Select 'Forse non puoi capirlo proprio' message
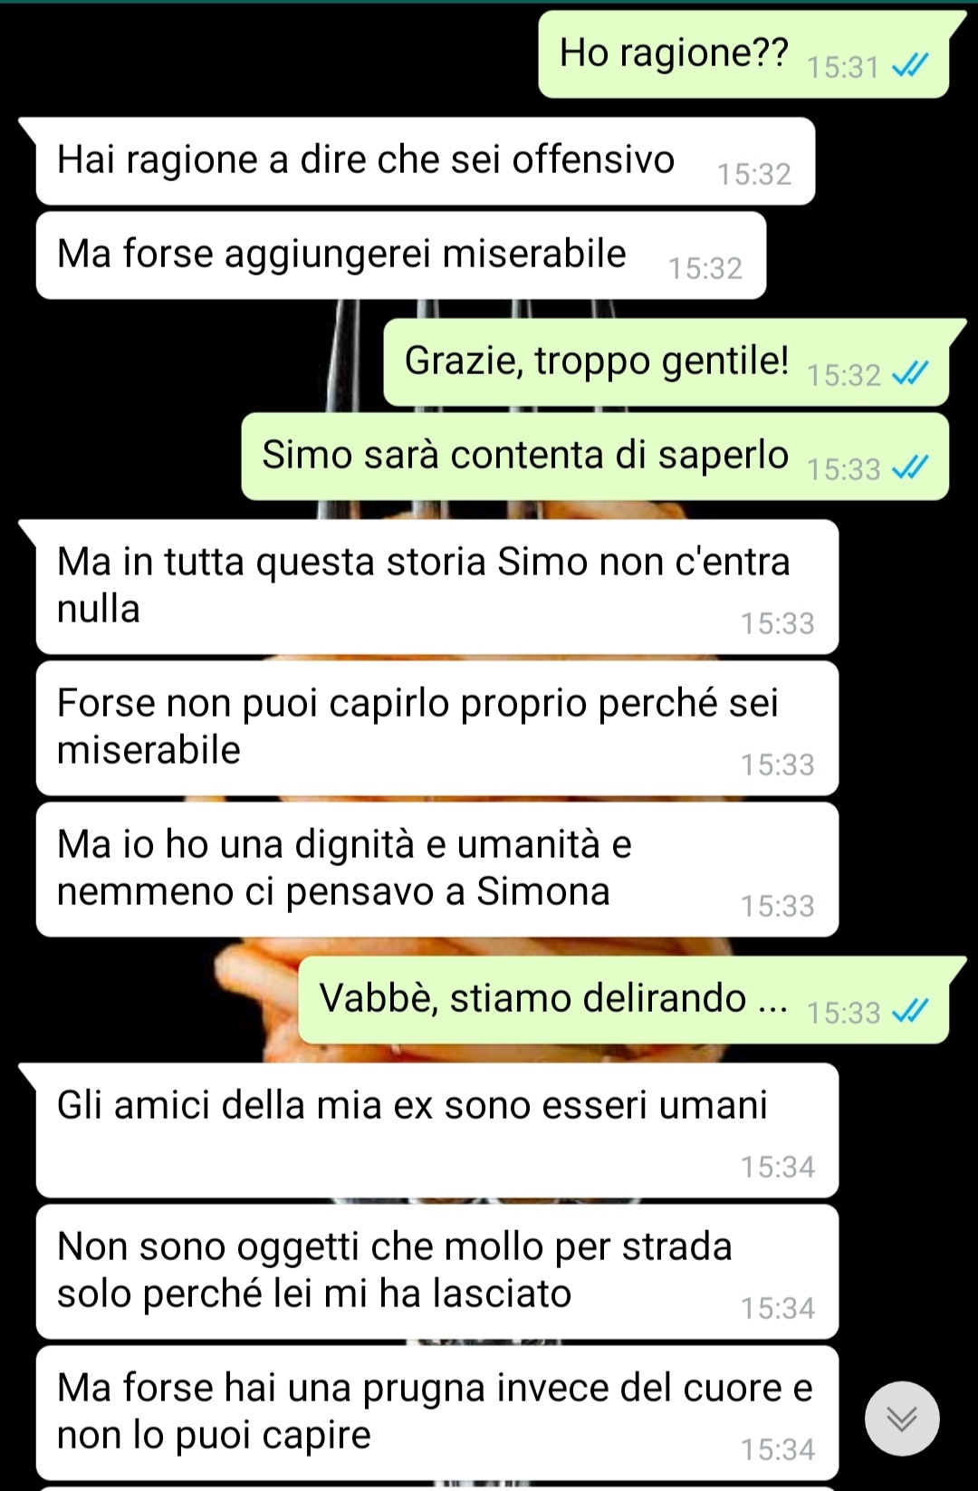The width and height of the screenshot is (978, 1491). (437, 728)
